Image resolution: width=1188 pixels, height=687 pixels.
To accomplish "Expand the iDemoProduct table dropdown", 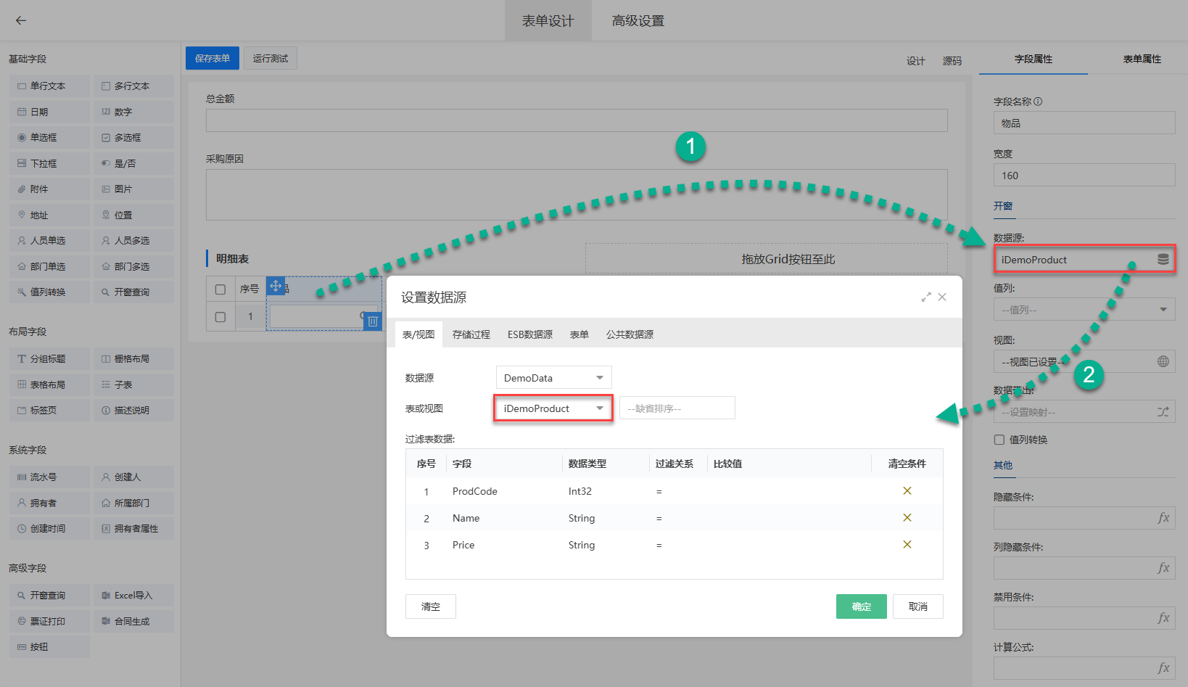I will (x=553, y=408).
